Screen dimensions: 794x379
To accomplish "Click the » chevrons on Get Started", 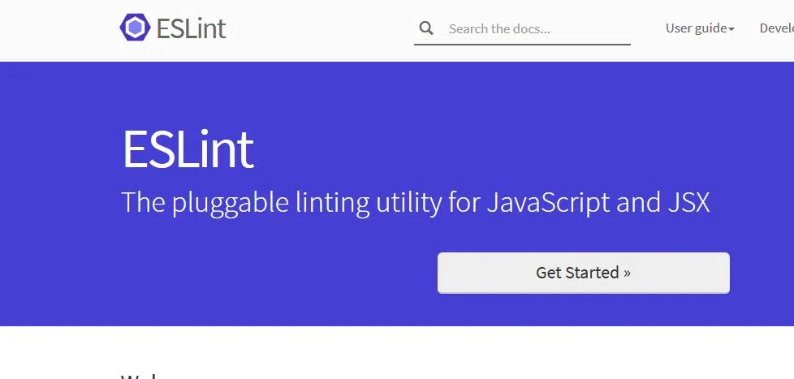I will tap(627, 273).
